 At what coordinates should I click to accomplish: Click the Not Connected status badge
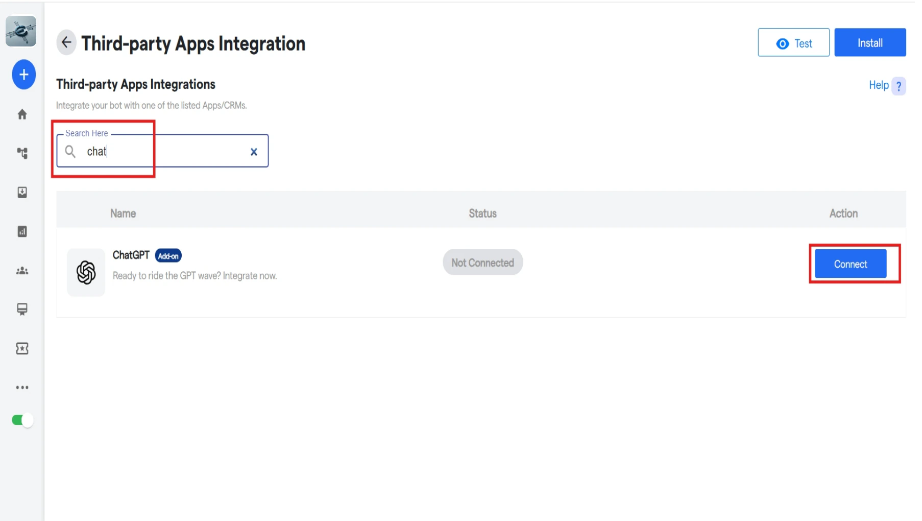[x=482, y=263]
